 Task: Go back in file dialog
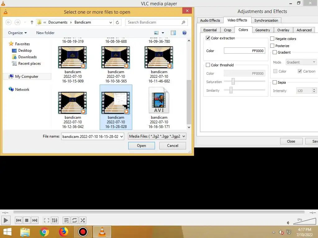coord(8,22)
